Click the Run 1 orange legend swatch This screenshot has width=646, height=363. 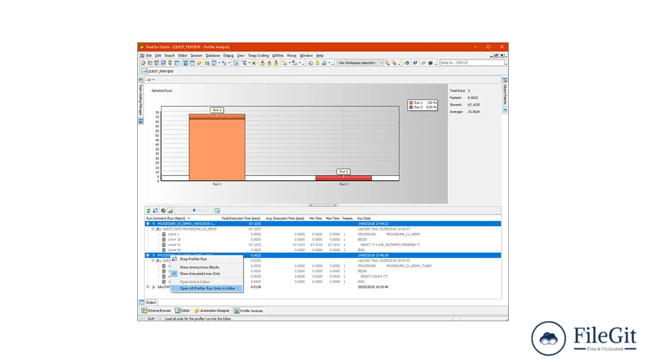point(411,103)
